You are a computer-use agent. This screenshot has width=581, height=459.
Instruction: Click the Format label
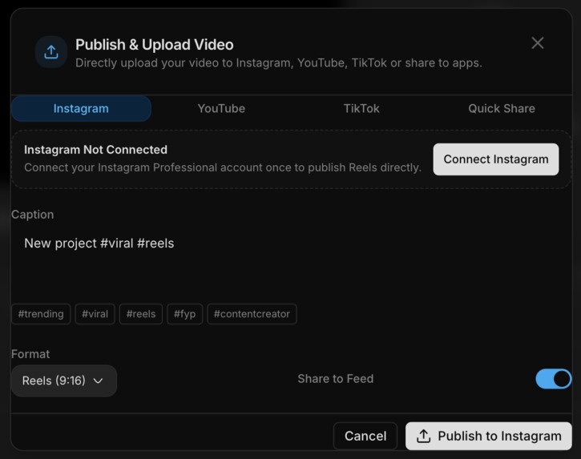click(x=30, y=354)
